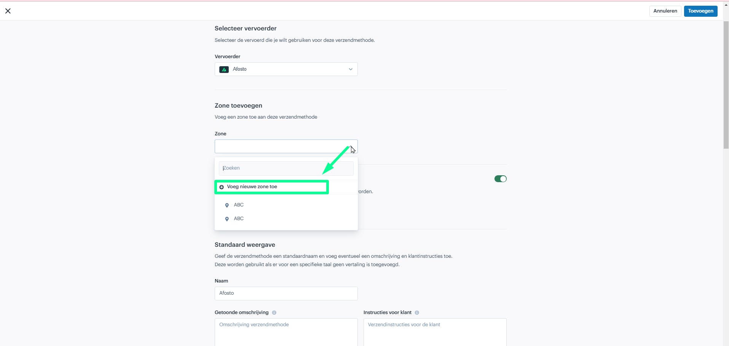Click the Omschrijving verzendmethode text area
This screenshot has height=346, width=729.
coord(286,332)
